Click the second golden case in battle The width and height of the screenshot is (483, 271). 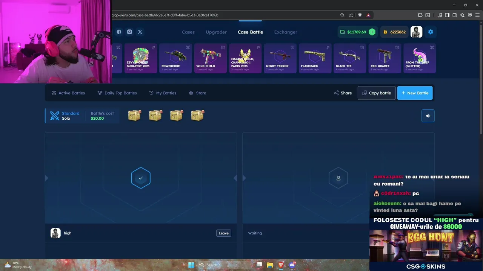155,116
